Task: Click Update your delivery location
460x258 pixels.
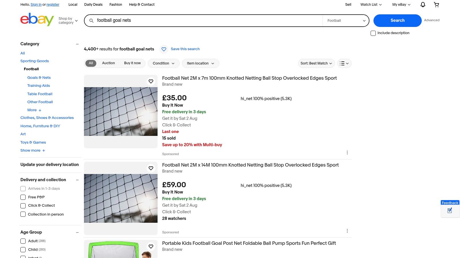Action: pos(49,165)
